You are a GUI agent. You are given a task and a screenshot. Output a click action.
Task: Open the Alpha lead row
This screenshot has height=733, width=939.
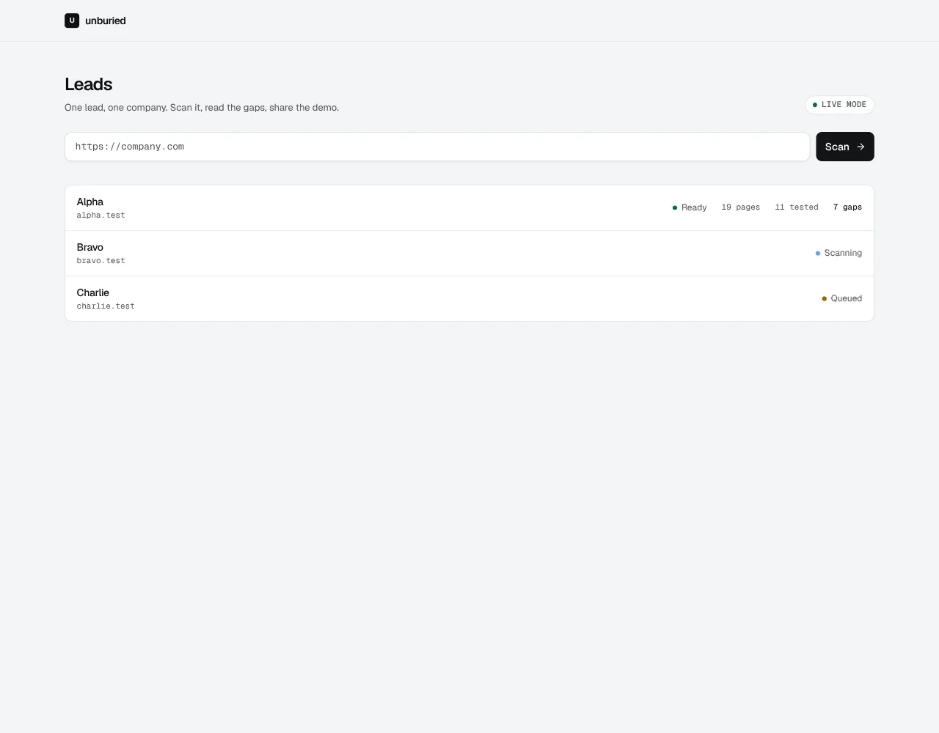469,208
